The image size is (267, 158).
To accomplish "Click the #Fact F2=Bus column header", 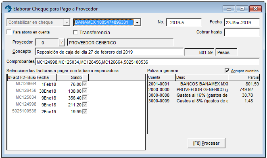I will click(x=21, y=77).
